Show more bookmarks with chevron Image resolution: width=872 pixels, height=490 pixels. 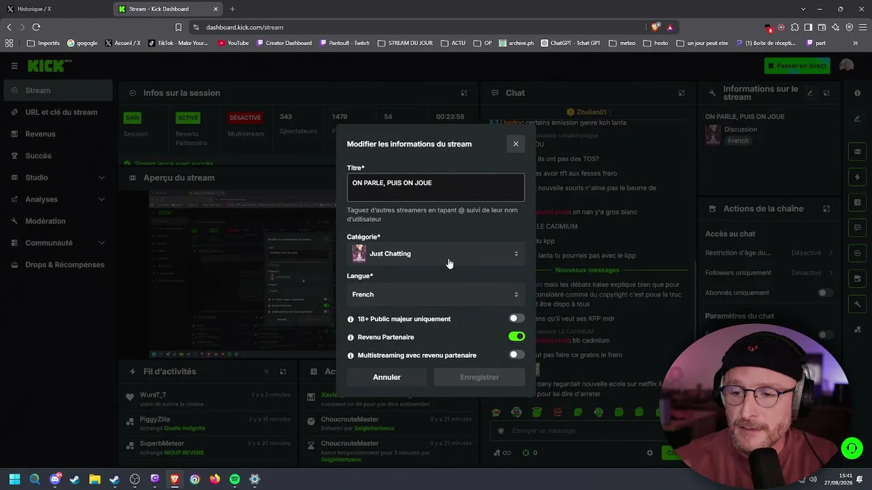coord(856,43)
